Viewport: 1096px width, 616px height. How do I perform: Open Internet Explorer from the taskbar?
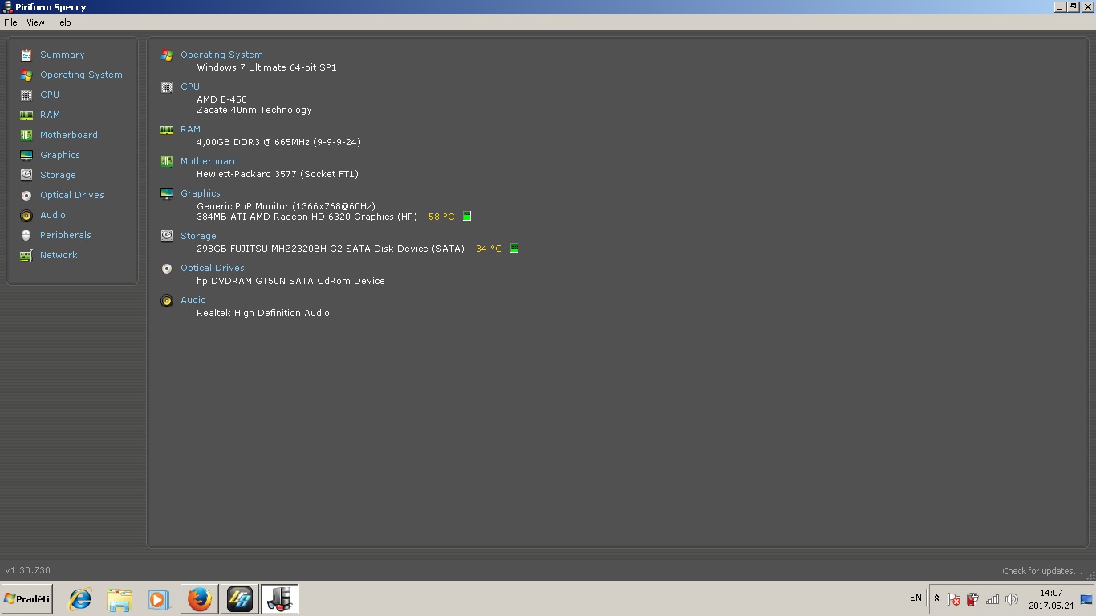coord(79,599)
